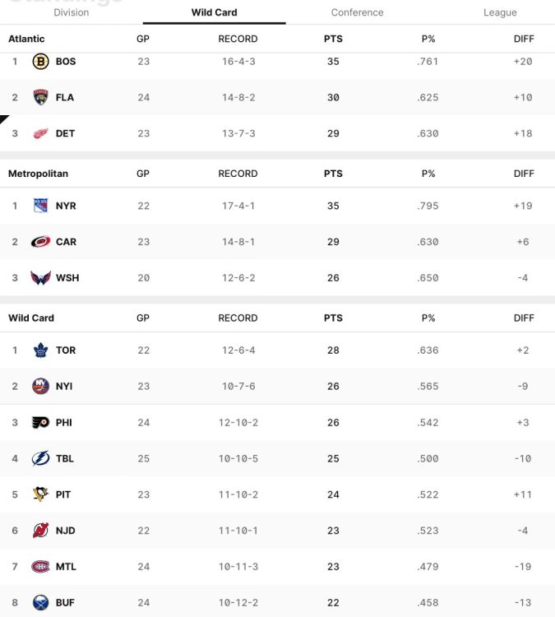The height and width of the screenshot is (617, 555).
Task: Click the Boston Bruins team logo
Action: point(40,62)
